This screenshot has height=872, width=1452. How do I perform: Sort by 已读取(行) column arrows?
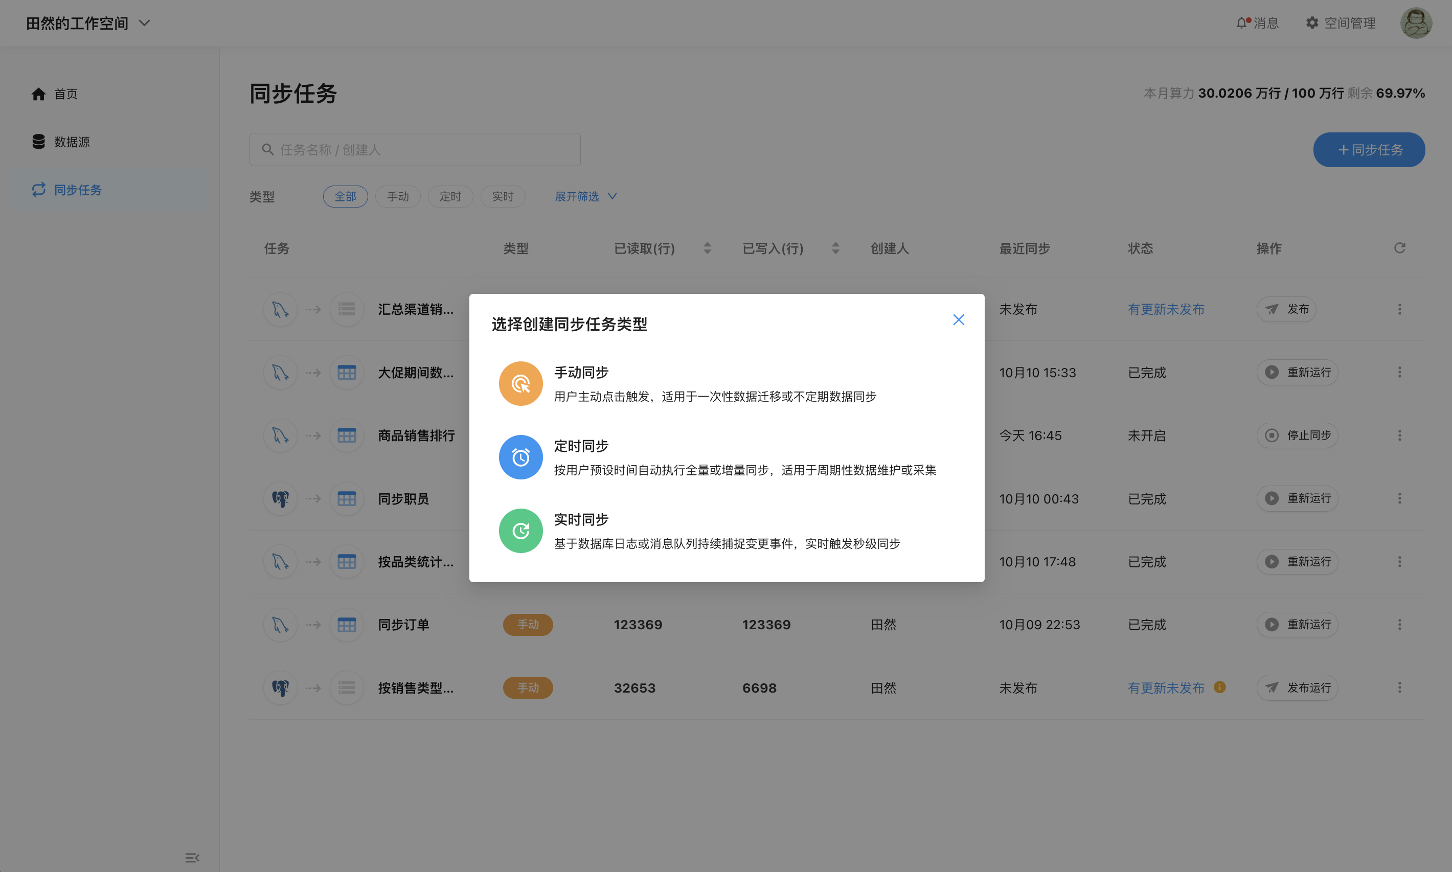click(707, 248)
